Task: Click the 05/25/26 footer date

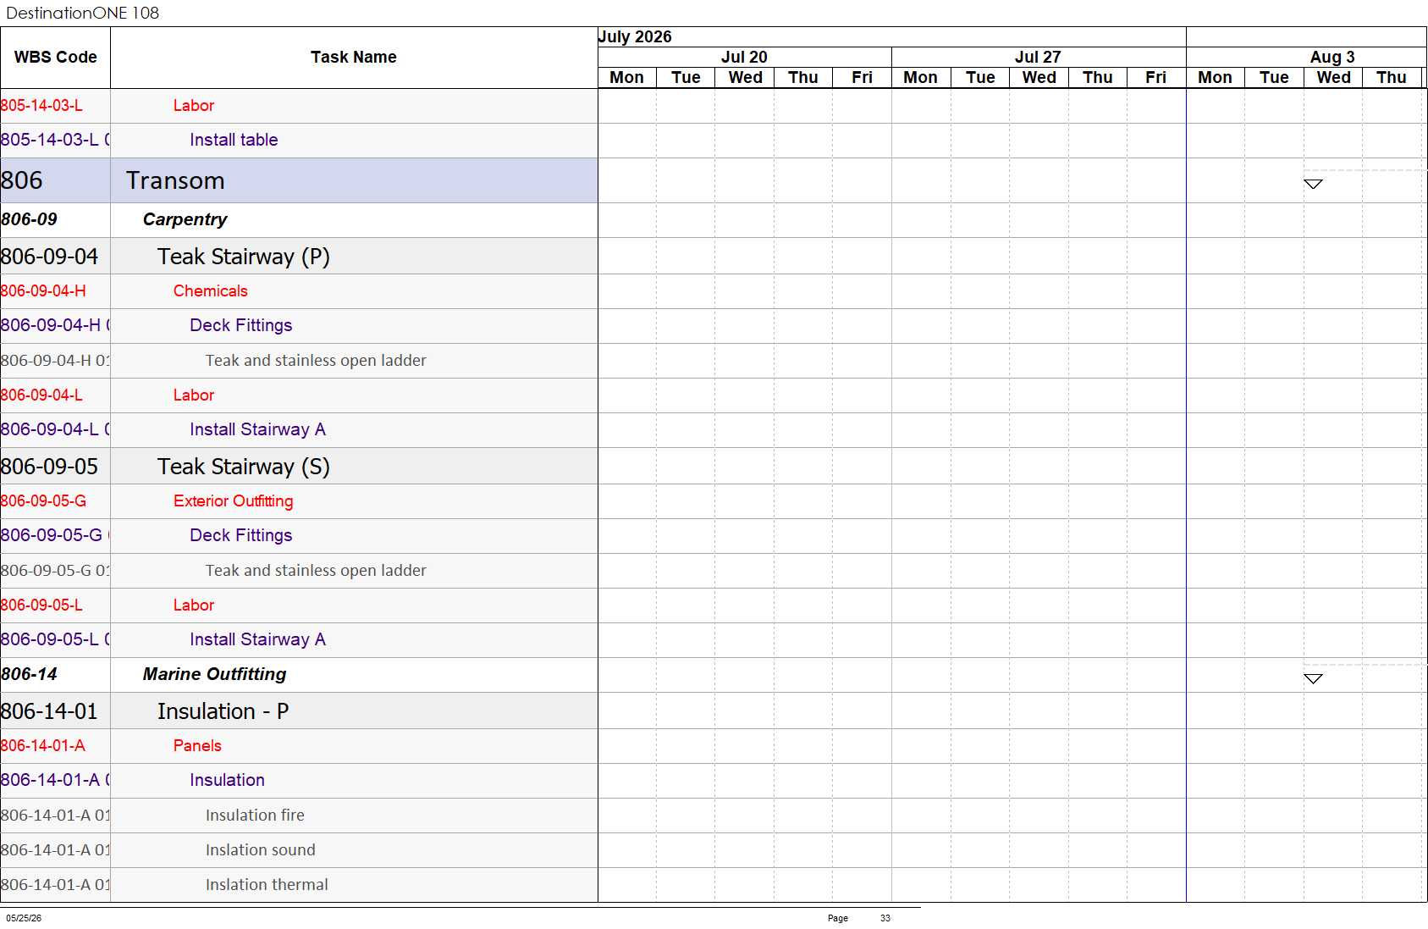Action: coord(24,918)
